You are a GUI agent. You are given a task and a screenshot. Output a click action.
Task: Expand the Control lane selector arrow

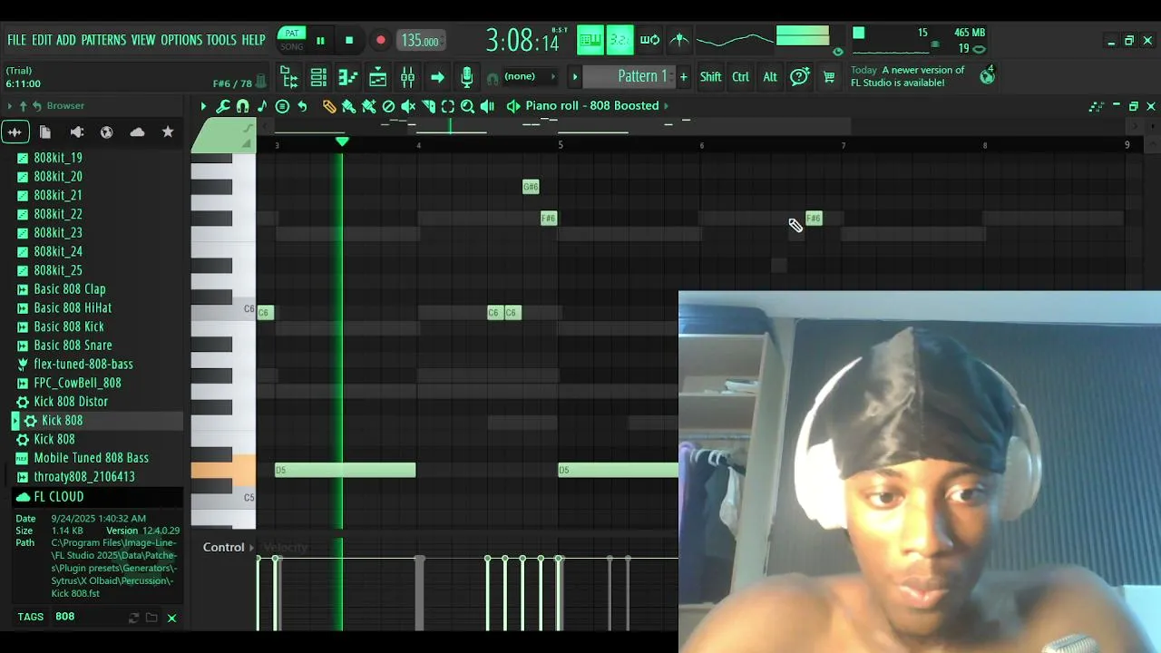tap(253, 548)
